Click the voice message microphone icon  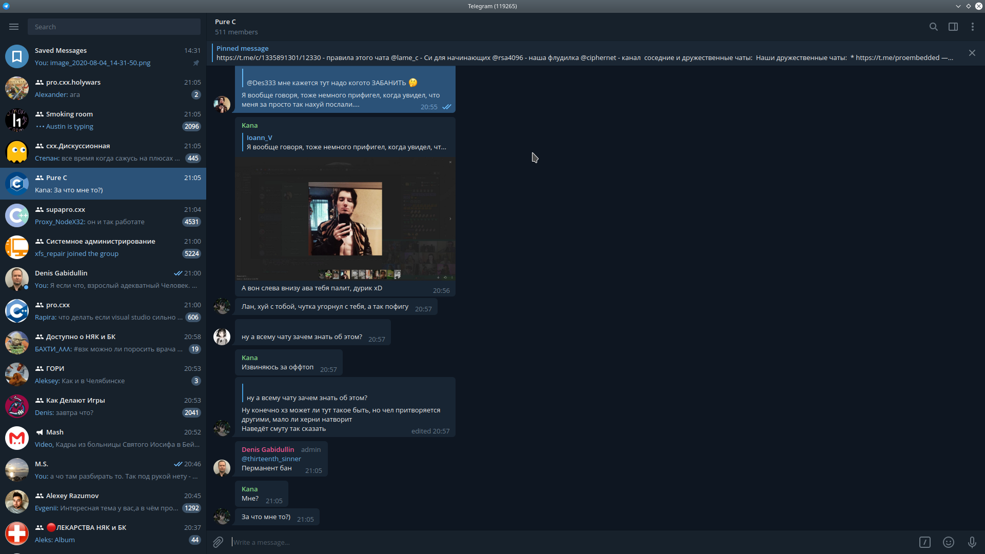tap(972, 542)
